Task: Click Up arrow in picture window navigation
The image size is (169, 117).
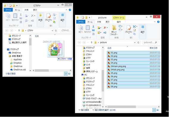Action: (92, 42)
